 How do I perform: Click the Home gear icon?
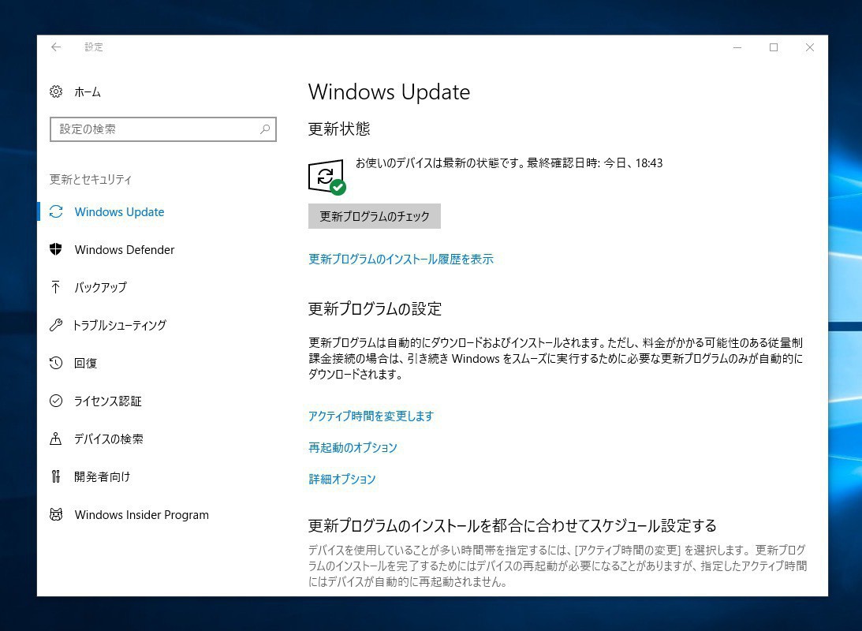click(56, 91)
